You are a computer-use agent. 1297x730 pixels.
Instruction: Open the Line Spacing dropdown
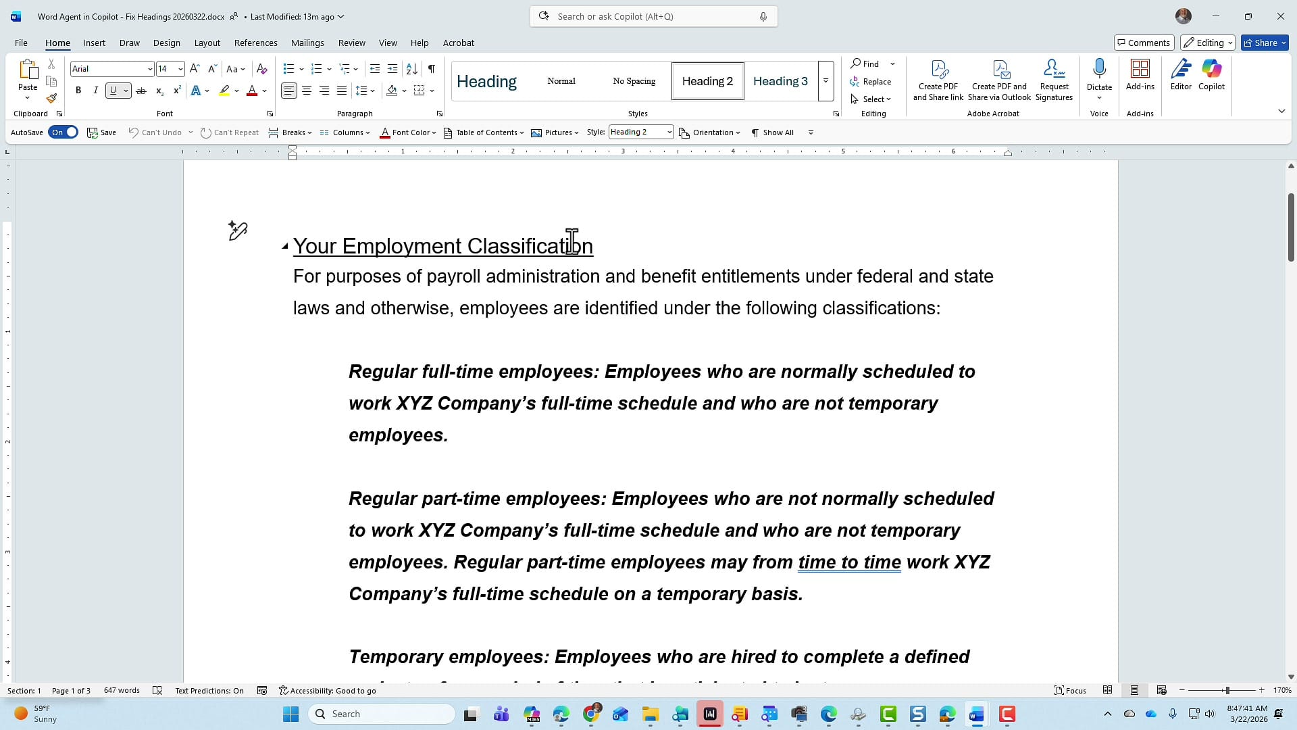click(366, 90)
